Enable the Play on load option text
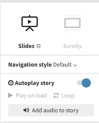This screenshot has height=123, width=99. pos(31,96)
